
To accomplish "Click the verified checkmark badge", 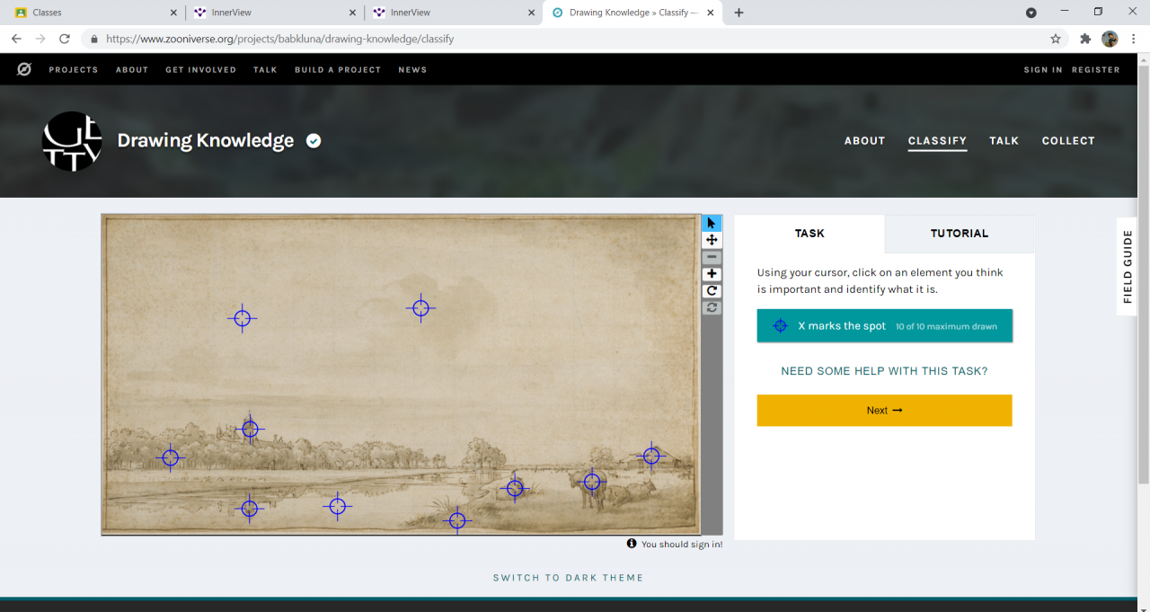I will [x=314, y=140].
